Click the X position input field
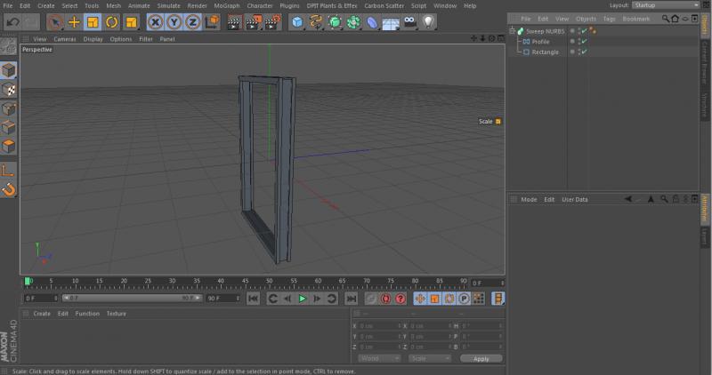Screen dimensions: 712x375 coord(380,326)
